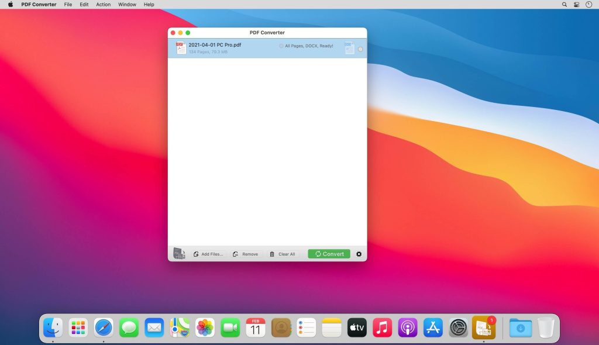
Task: Click the PDF Converter icon in the Dock
Action: click(x=484, y=327)
